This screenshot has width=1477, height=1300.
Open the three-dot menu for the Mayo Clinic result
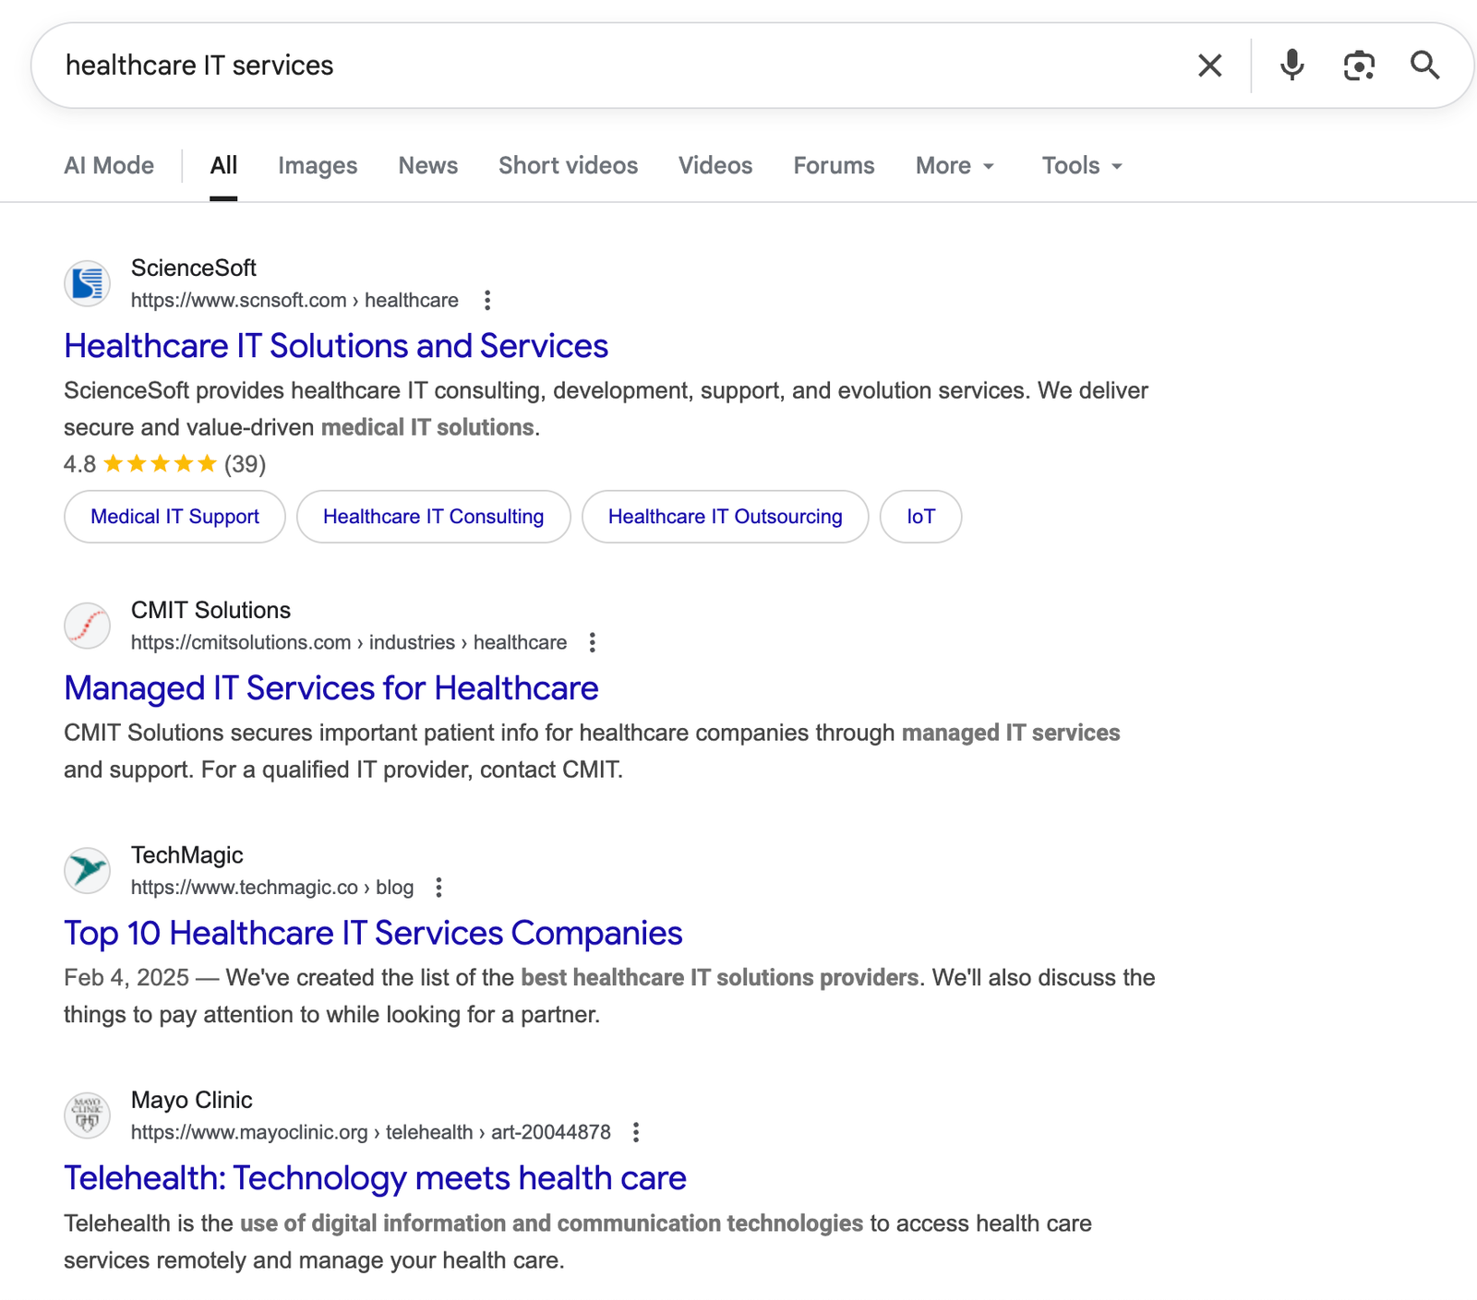coord(636,1132)
